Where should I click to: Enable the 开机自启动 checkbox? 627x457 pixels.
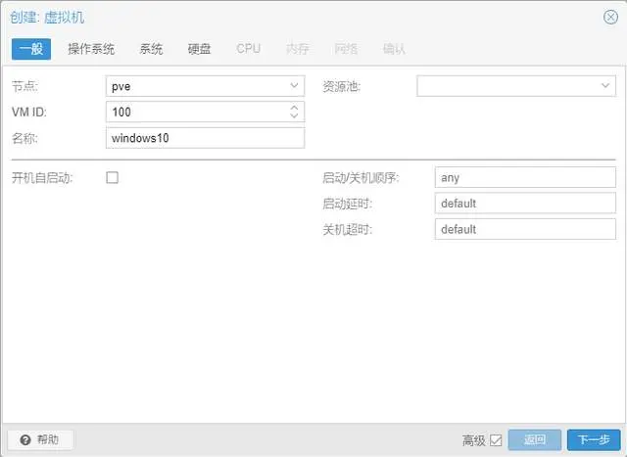point(113,177)
